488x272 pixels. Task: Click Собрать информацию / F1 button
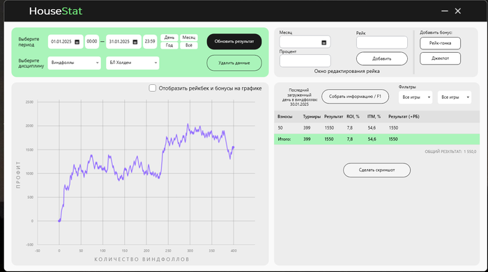point(355,97)
